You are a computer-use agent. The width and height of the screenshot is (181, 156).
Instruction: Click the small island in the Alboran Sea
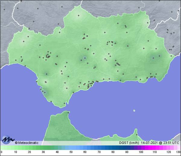(134, 110)
